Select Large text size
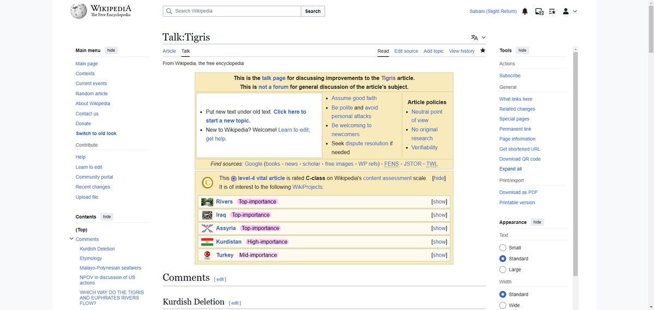The width and height of the screenshot is (654, 310). tap(502, 270)
